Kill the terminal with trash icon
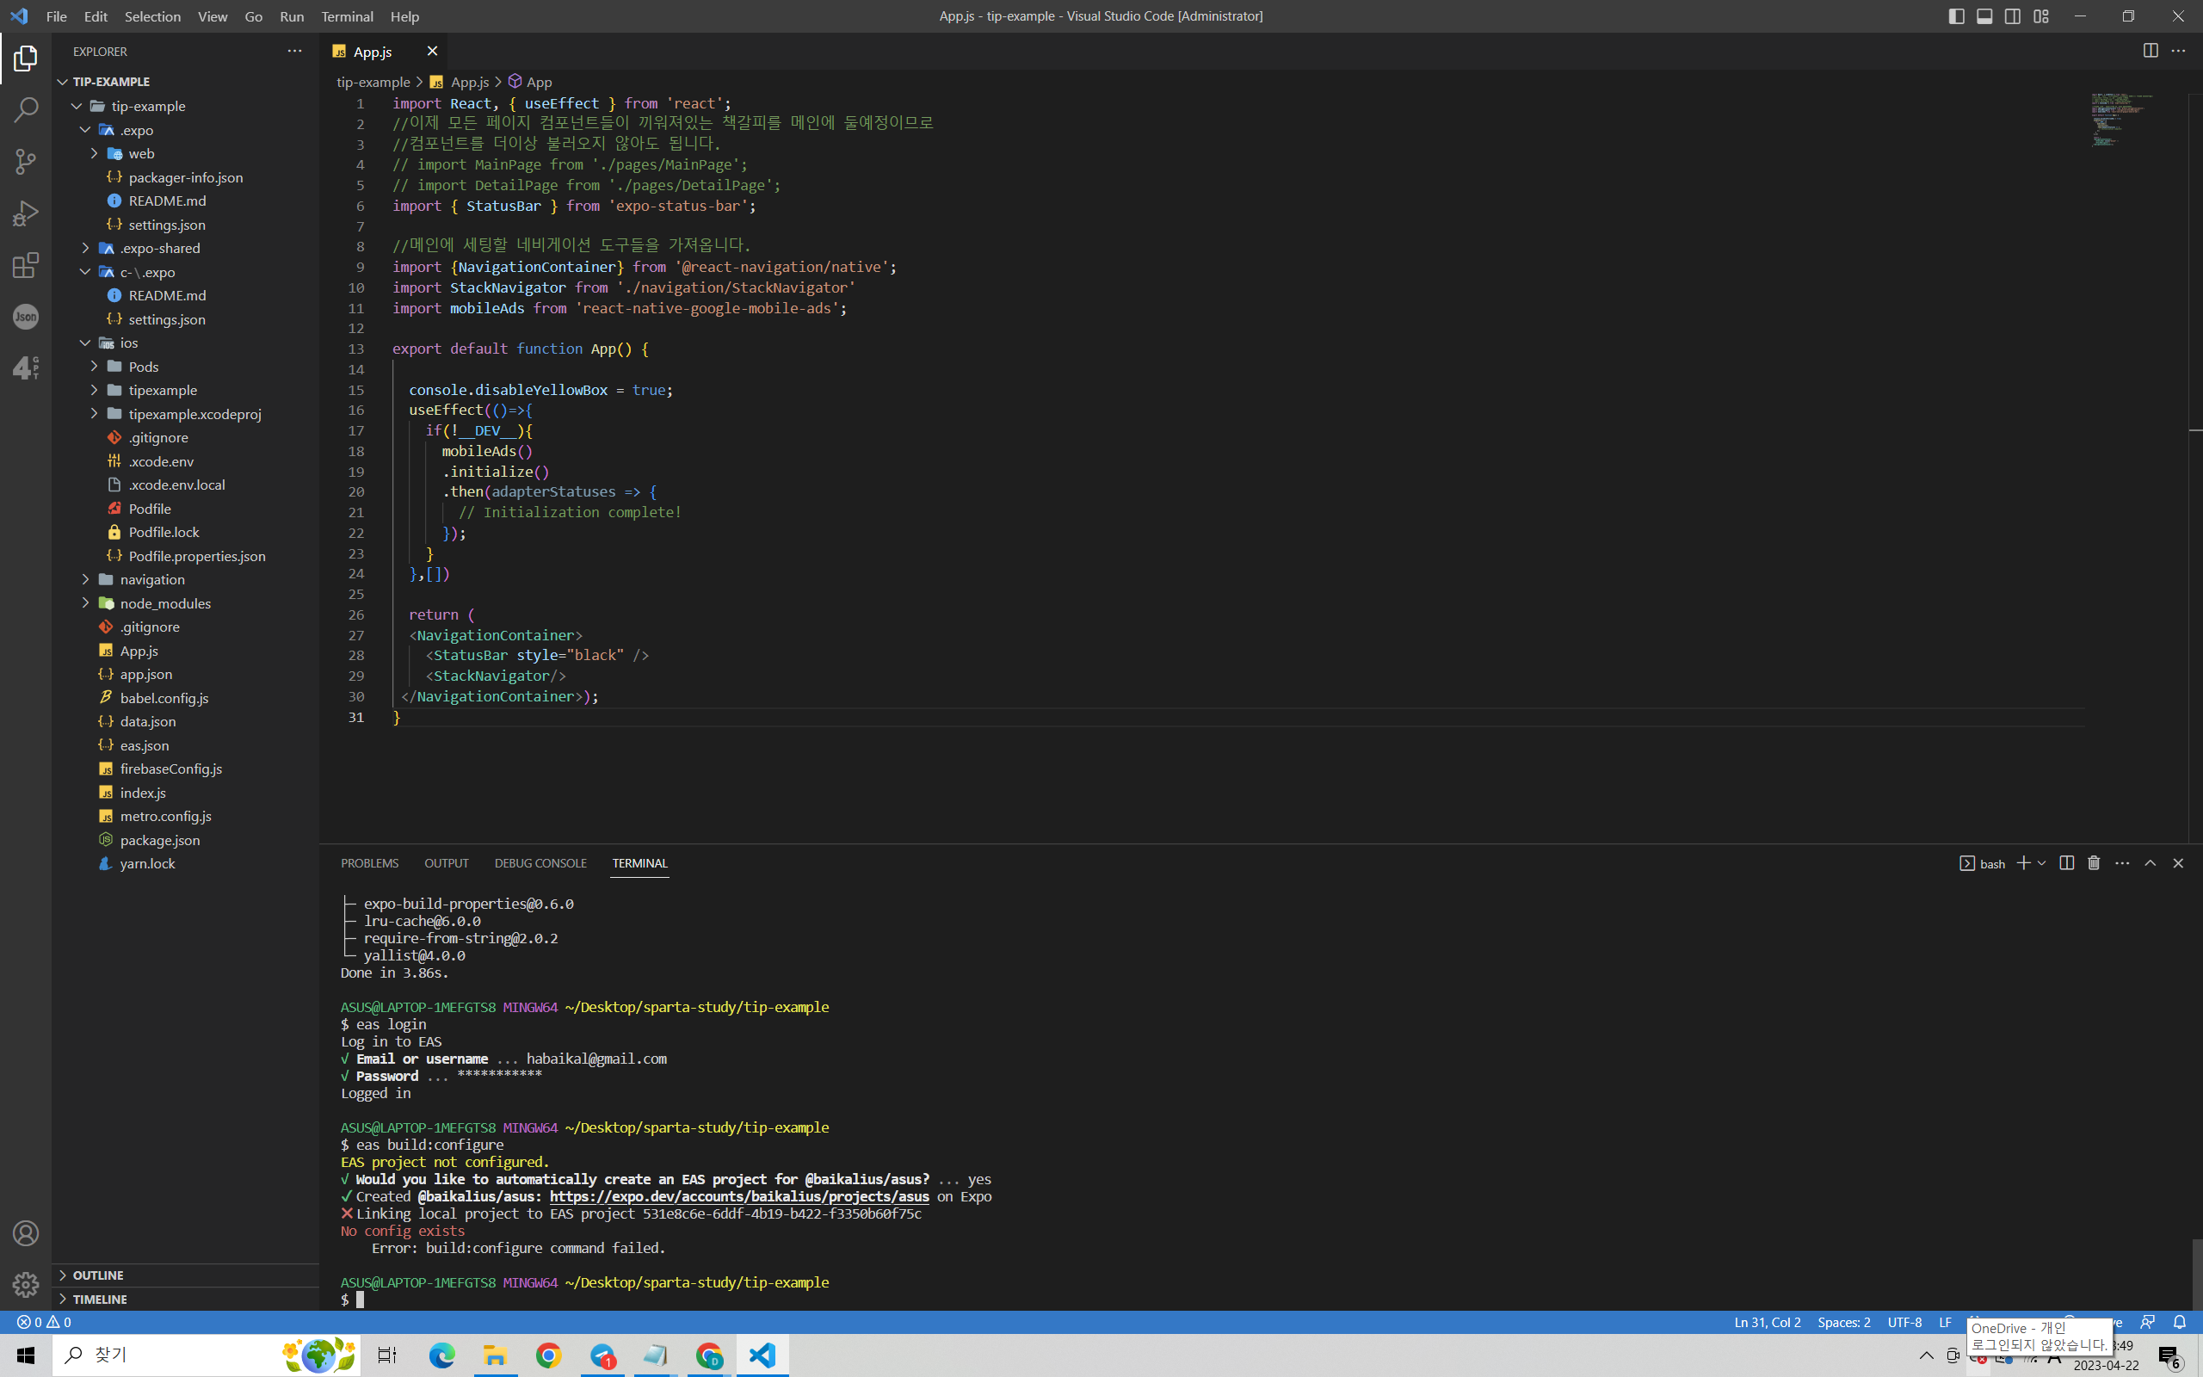This screenshot has width=2203, height=1377. [x=2094, y=863]
